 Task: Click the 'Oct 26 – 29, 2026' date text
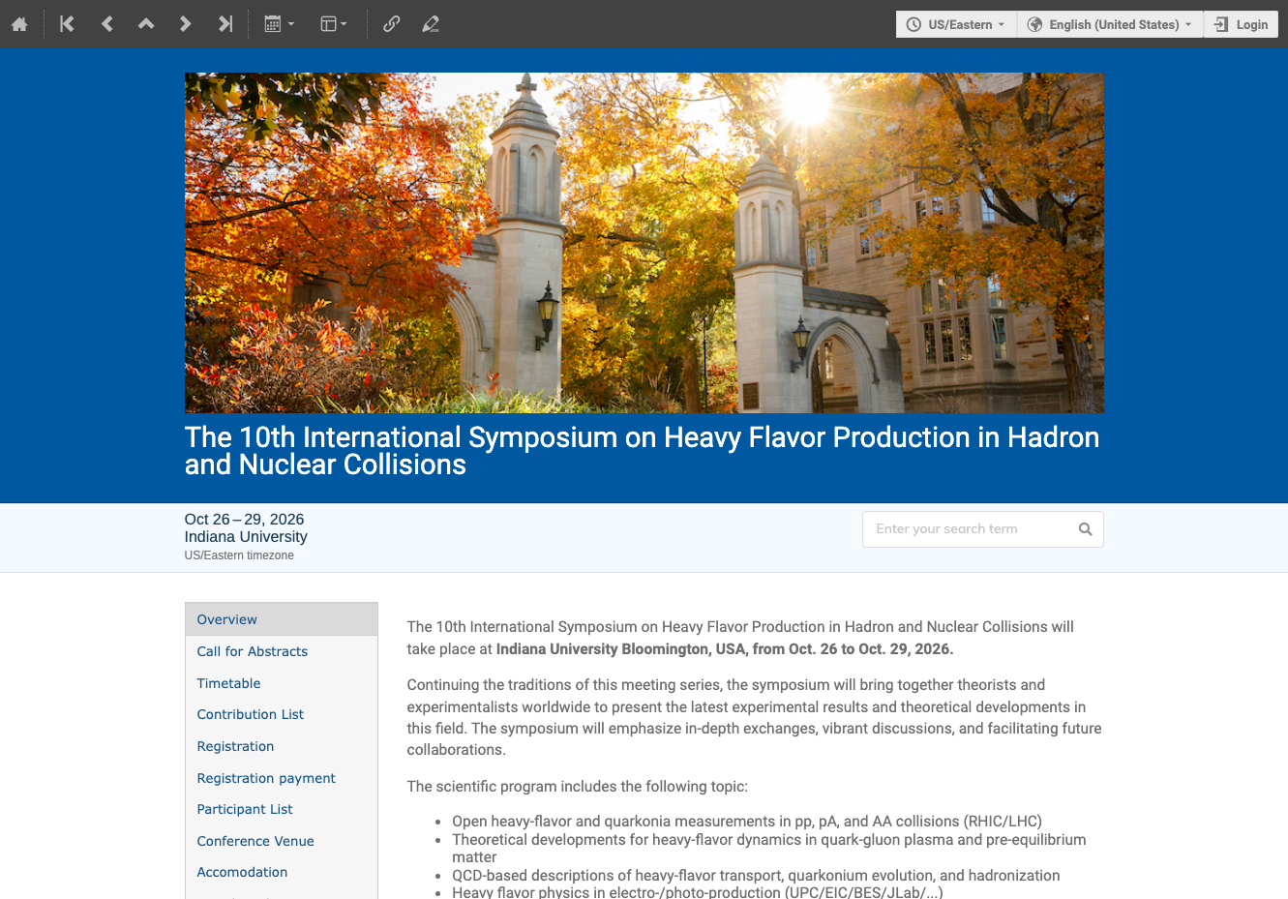(244, 520)
